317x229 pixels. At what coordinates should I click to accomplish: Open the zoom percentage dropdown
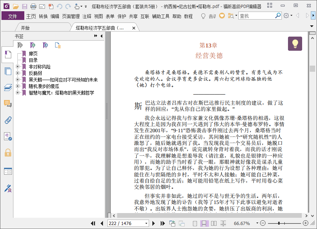click(257, 223)
